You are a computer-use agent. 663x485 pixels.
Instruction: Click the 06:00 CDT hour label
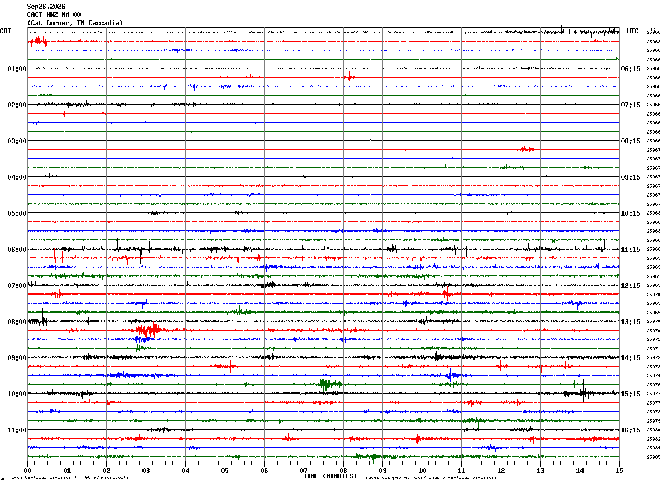16,250
